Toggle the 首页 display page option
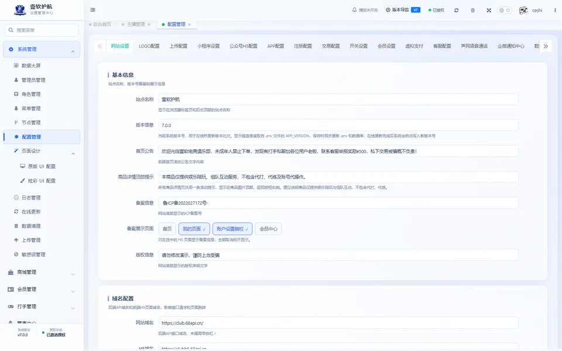Screen dimensions: 562x351 (x=167, y=229)
